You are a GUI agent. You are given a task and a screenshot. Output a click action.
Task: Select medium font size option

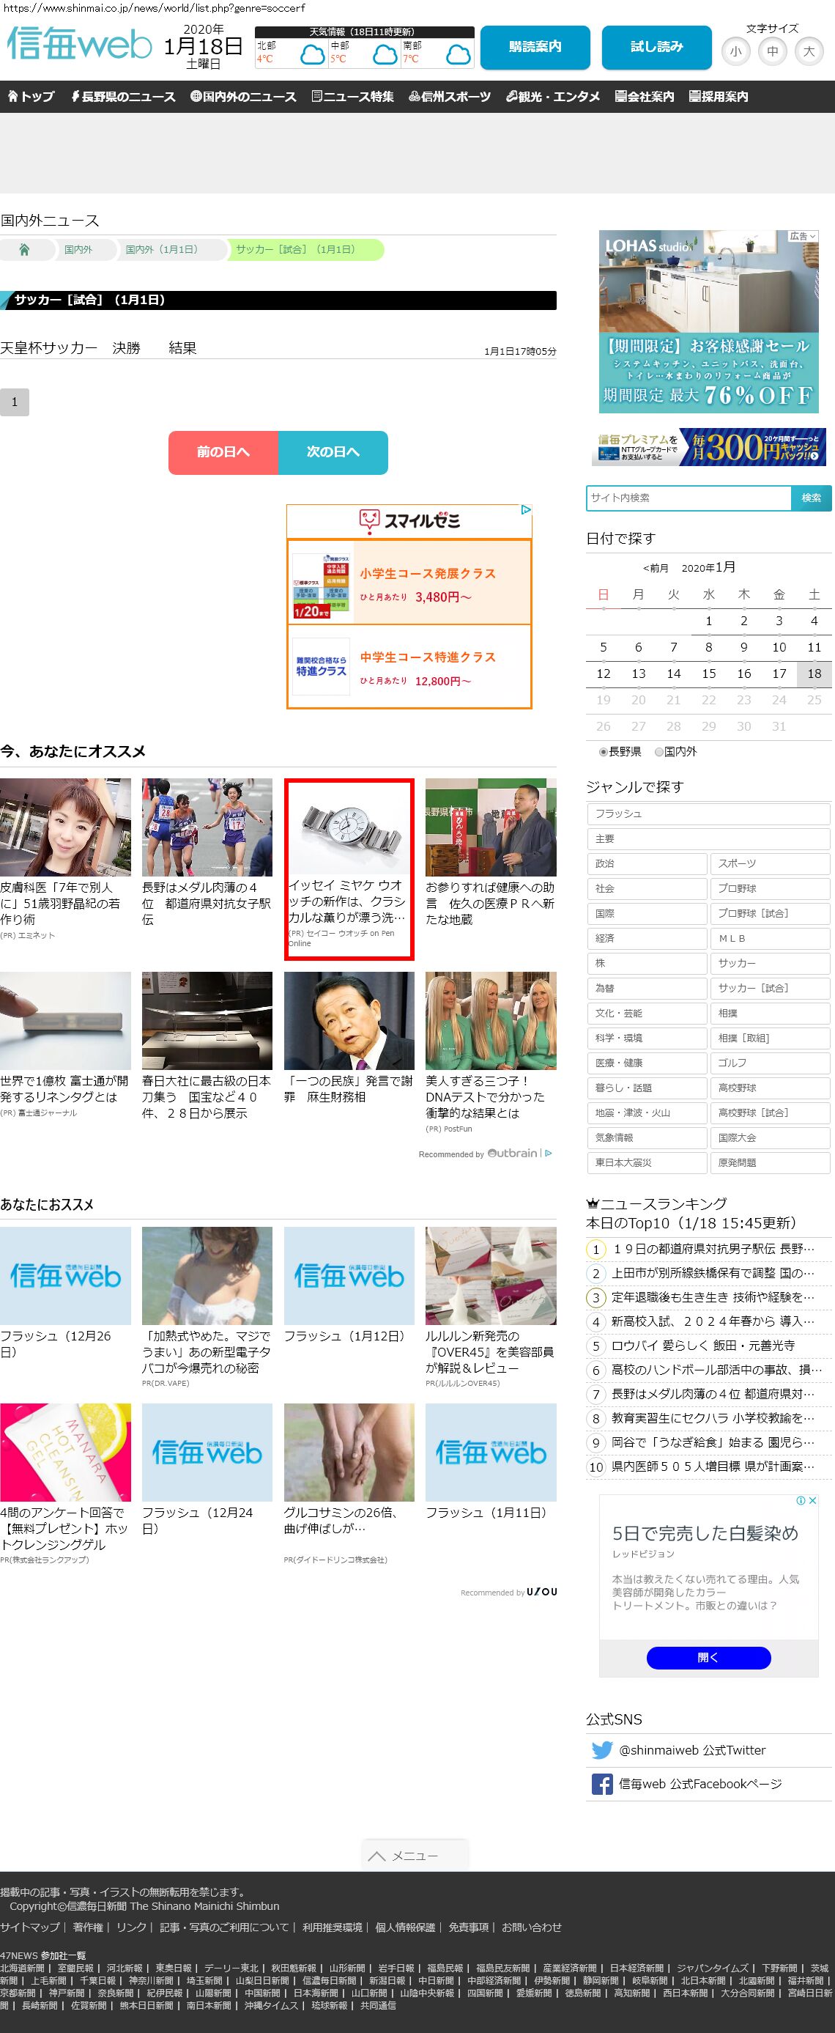point(772,52)
